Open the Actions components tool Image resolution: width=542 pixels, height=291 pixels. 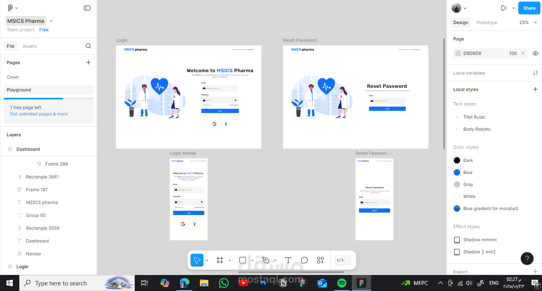321,260
